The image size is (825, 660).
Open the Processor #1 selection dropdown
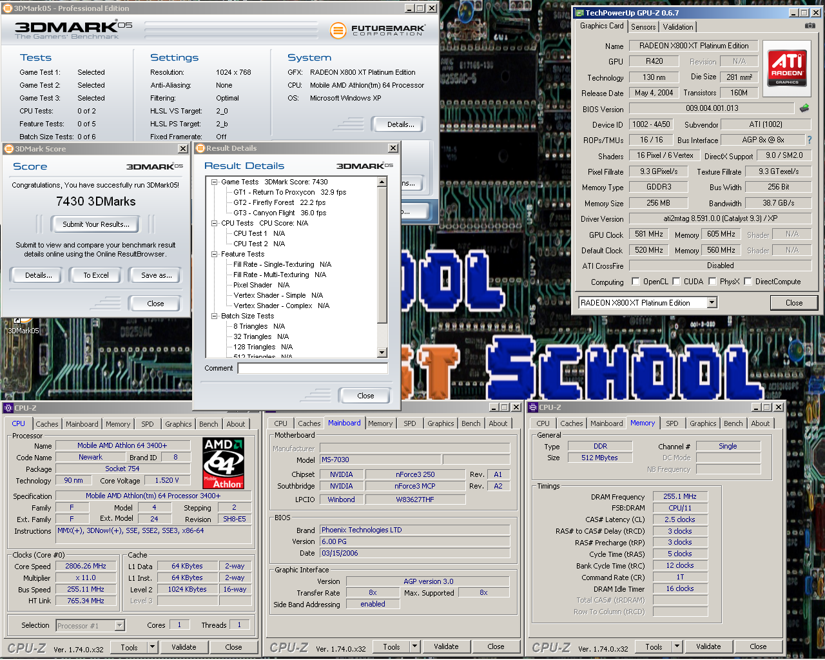[x=119, y=625]
